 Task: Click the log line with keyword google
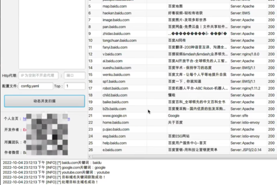[x=54, y=168]
